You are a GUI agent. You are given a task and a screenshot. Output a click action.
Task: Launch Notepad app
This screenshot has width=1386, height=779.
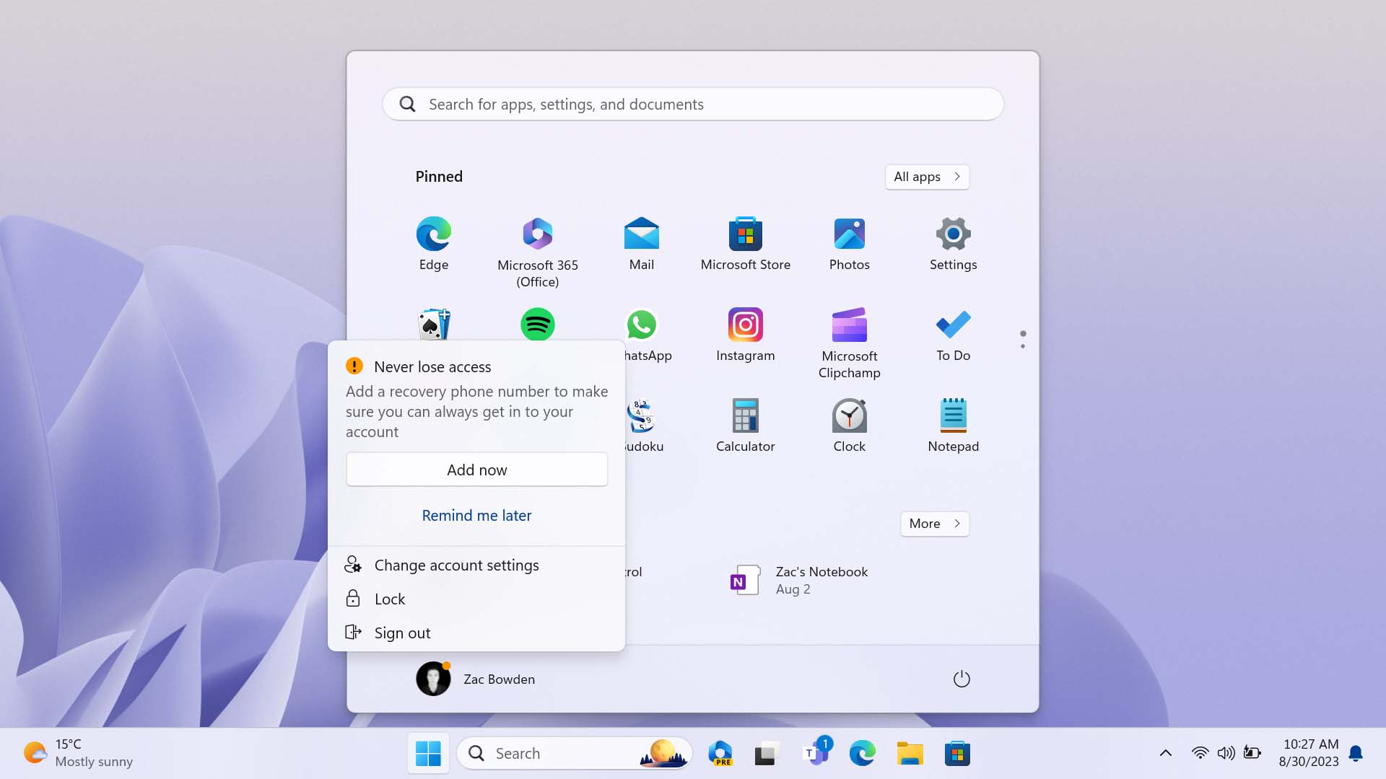tap(953, 423)
